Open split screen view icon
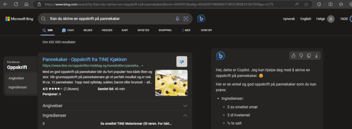This screenshot has height=129, width=352. 330,4
